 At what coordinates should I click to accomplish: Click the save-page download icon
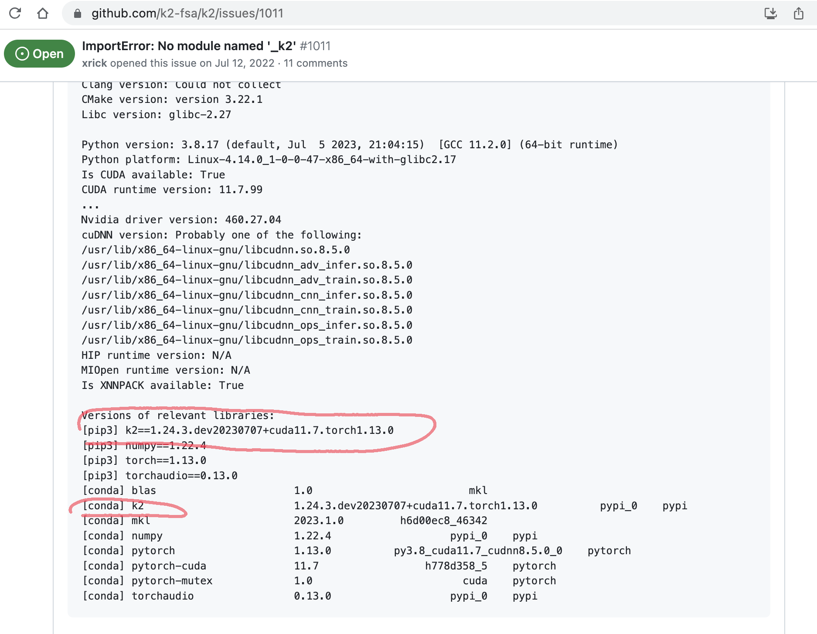(x=771, y=13)
